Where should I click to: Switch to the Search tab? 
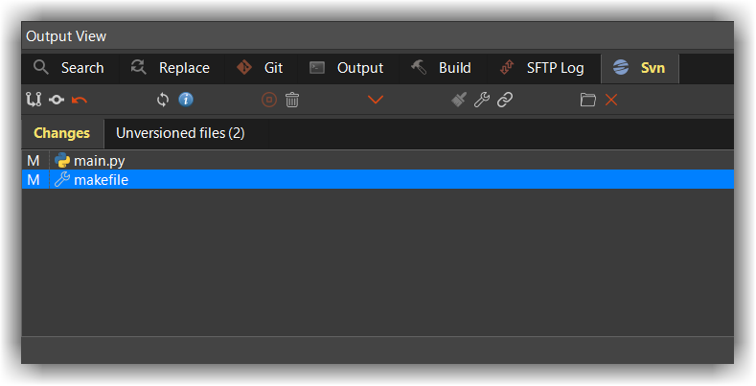69,68
